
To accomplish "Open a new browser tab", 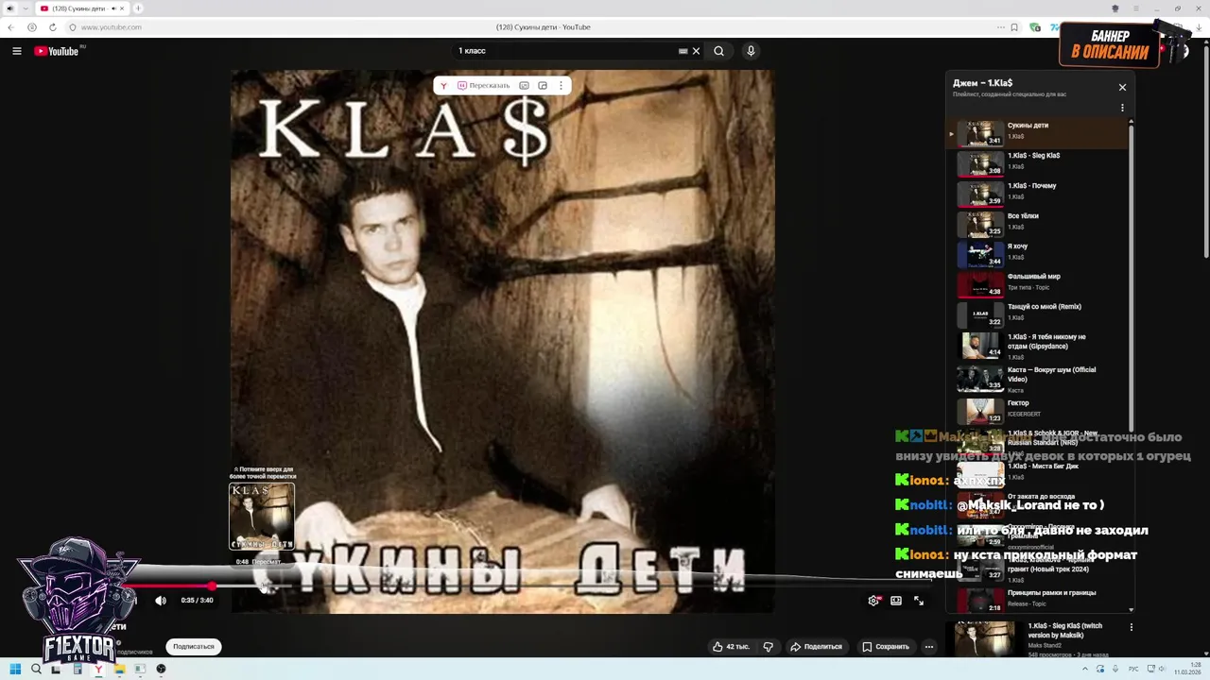I will [138, 8].
